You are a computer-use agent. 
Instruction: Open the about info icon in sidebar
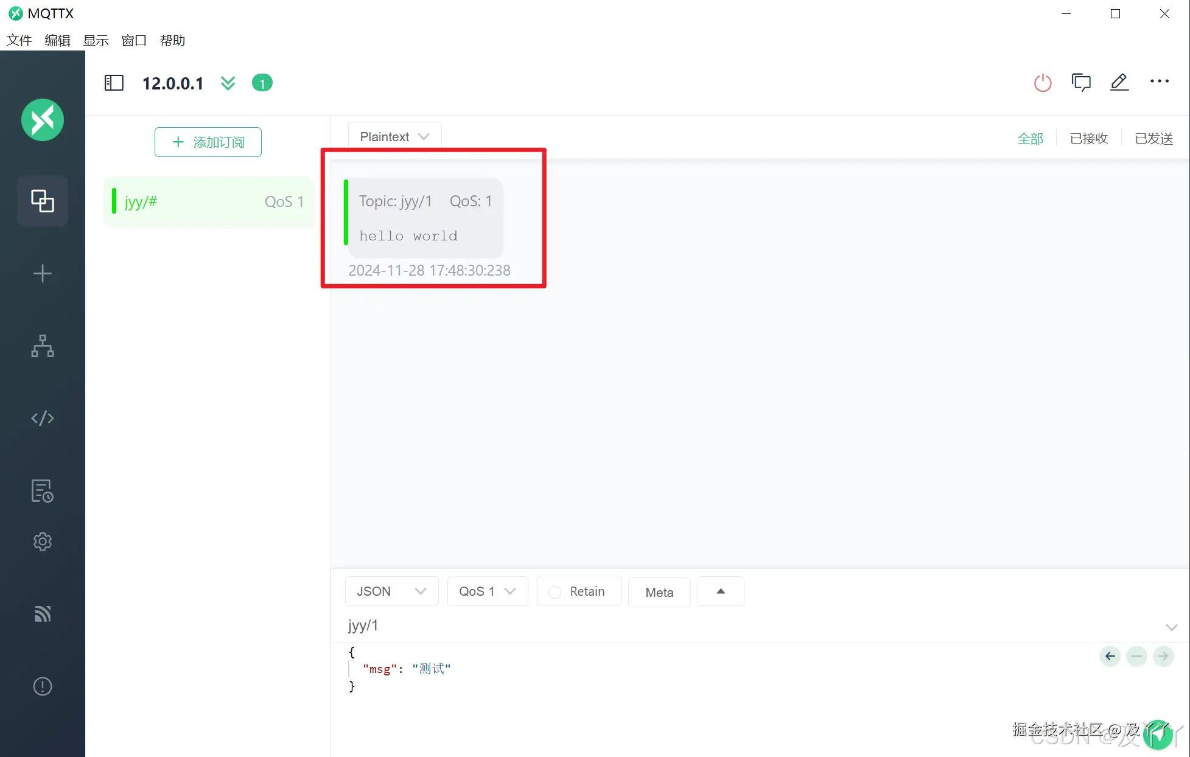pyautogui.click(x=43, y=686)
